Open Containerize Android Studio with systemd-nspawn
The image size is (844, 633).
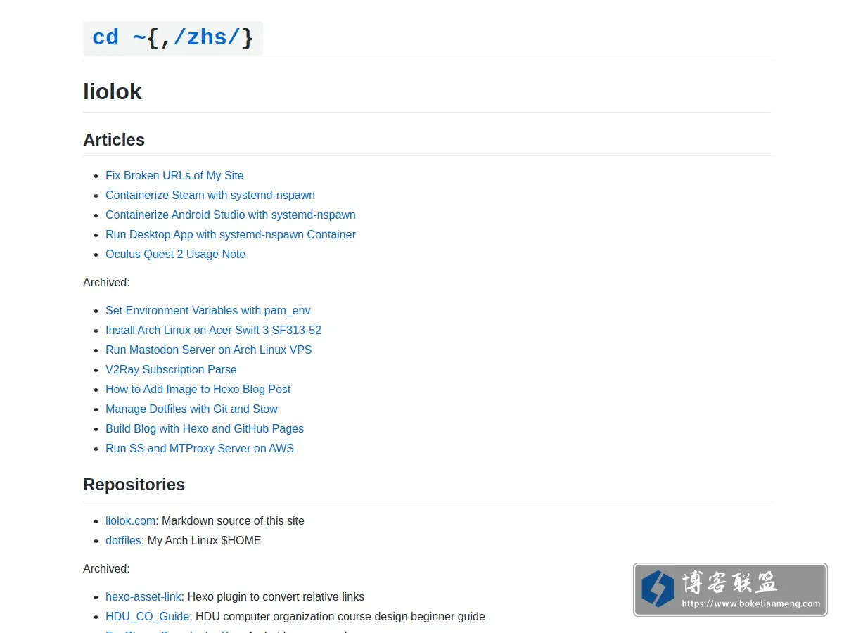[x=231, y=215]
